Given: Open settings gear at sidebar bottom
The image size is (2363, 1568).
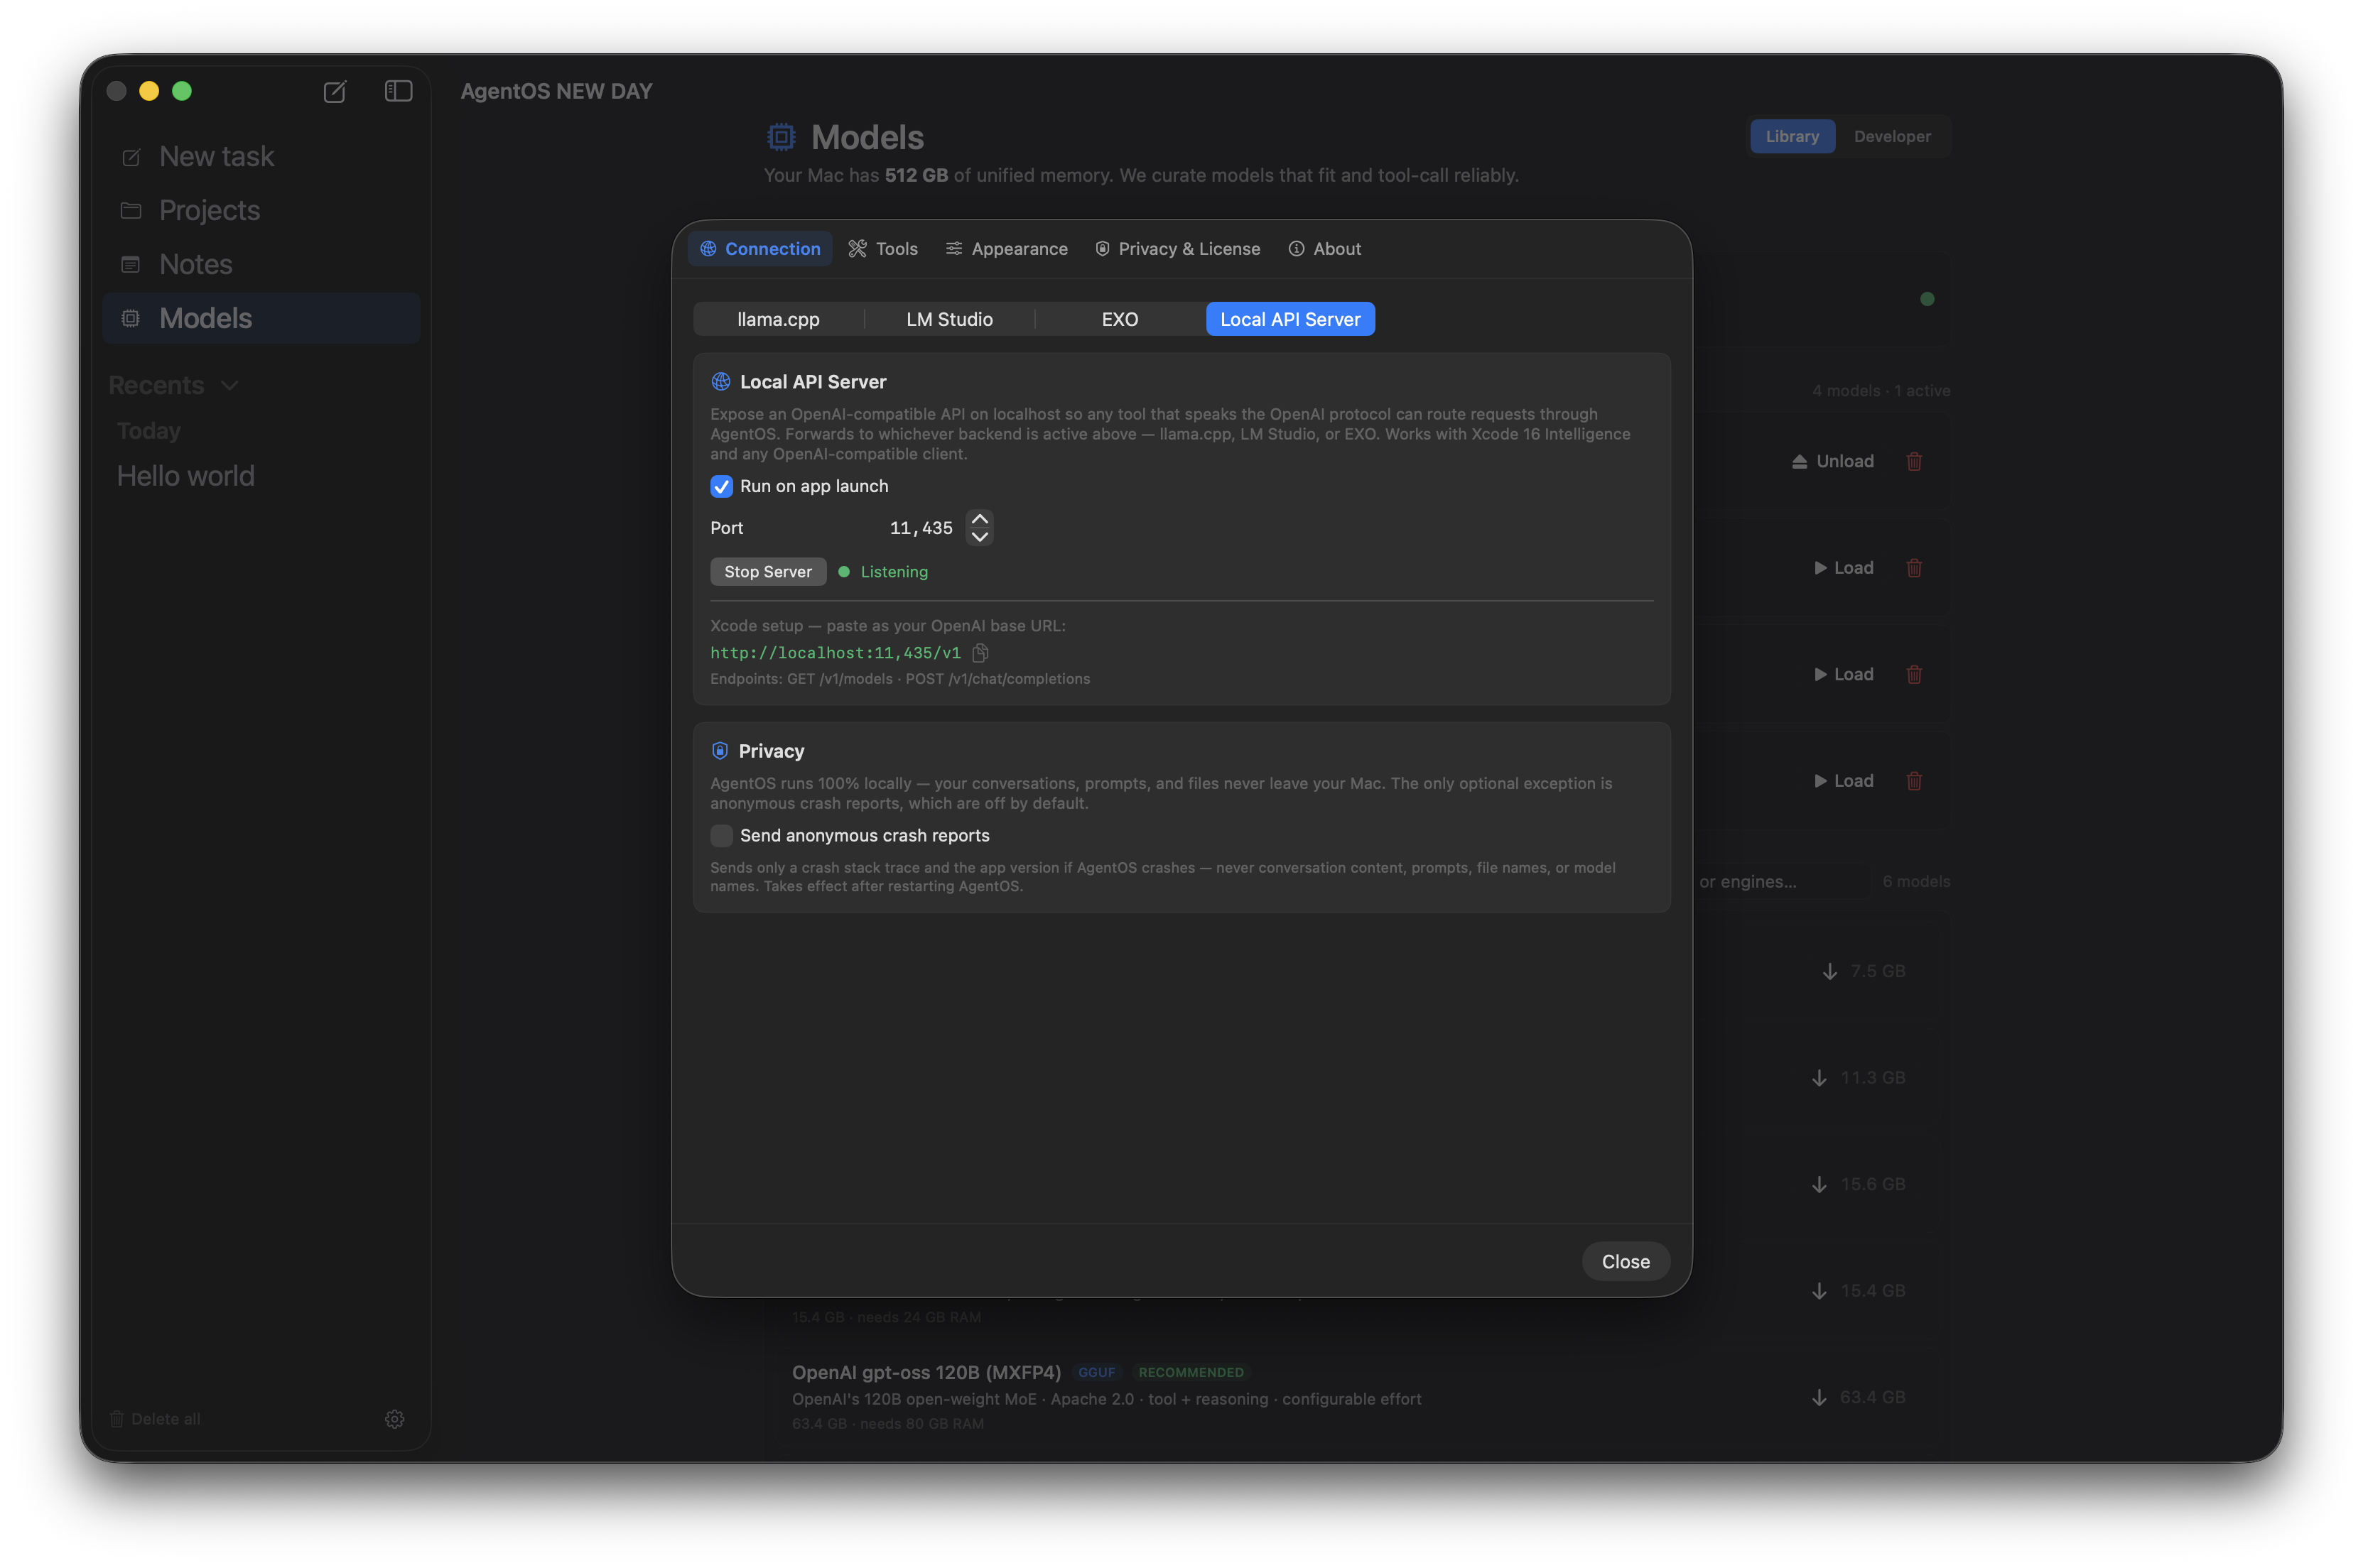Looking at the screenshot, I should pyautogui.click(x=394, y=1419).
